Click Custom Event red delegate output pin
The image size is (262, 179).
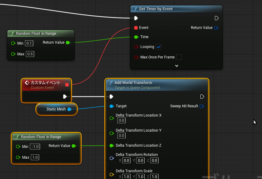click(x=67, y=85)
